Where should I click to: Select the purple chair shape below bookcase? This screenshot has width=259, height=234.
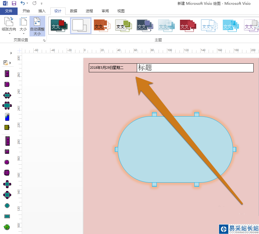[x=7, y=84]
